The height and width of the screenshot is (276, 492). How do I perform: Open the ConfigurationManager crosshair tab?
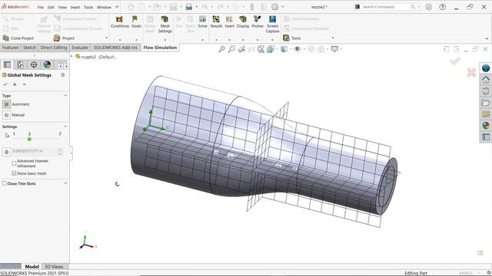34,64
